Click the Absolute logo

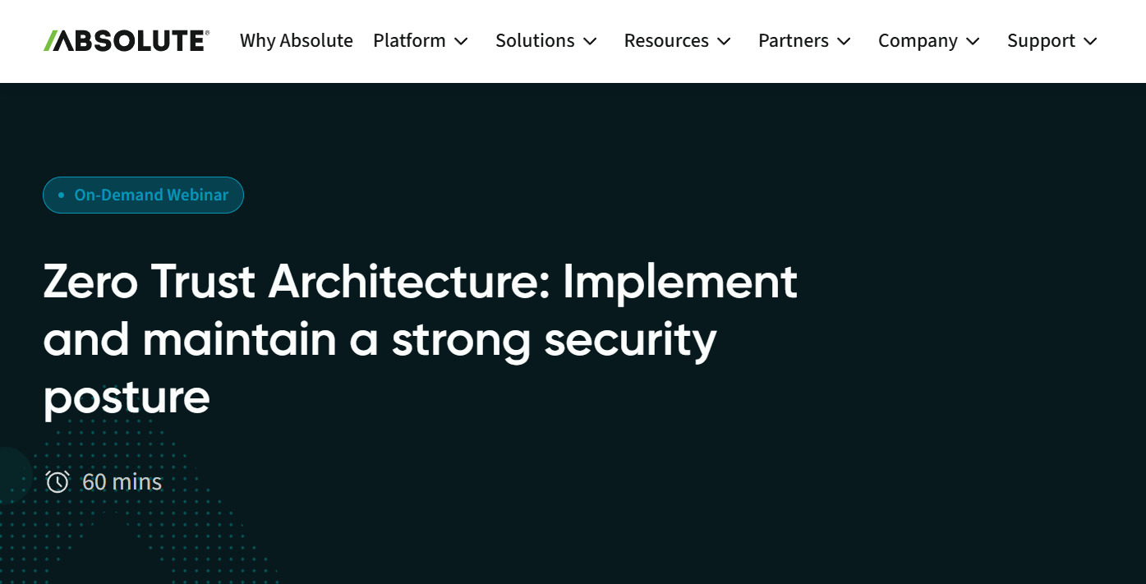pyautogui.click(x=125, y=39)
